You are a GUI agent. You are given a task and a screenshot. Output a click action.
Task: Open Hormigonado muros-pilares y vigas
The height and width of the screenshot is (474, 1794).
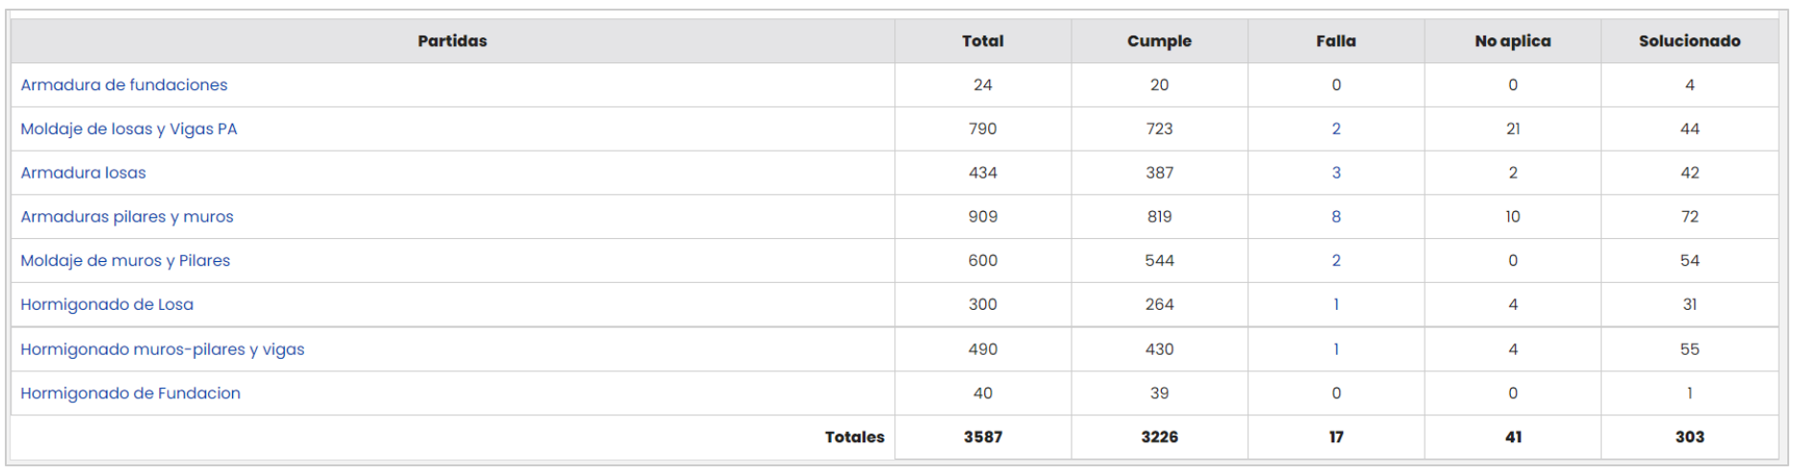click(x=162, y=349)
